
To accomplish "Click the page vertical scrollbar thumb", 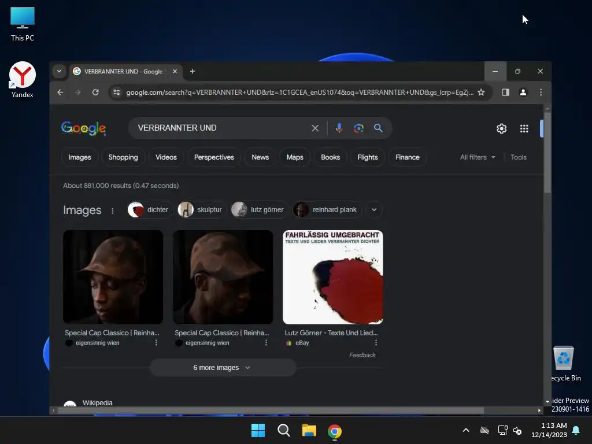I will [x=547, y=153].
